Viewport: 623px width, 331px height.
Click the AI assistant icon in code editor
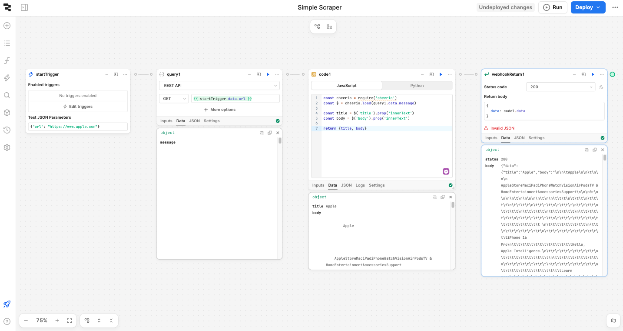click(446, 171)
